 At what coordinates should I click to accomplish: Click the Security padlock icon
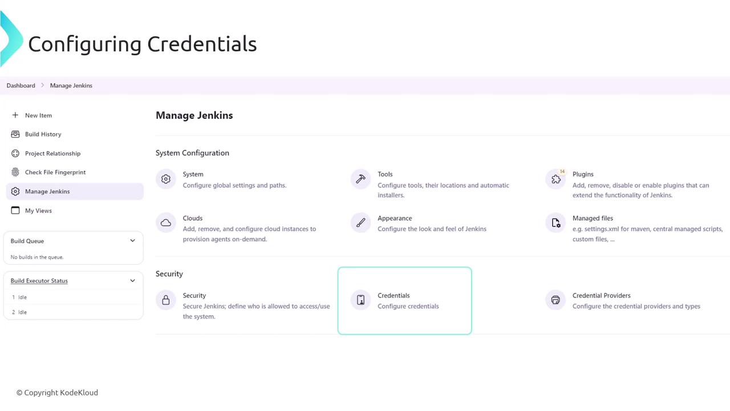[166, 300]
